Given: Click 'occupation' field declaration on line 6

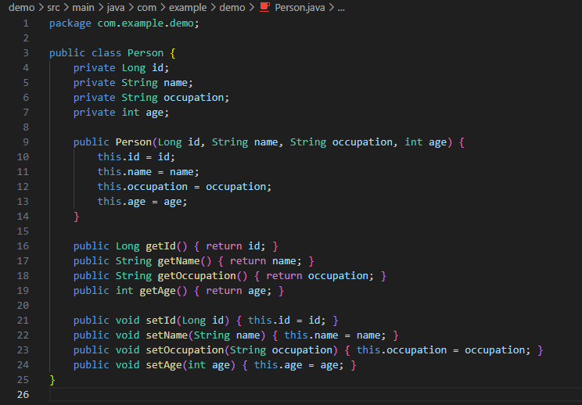Looking at the screenshot, I should 194,98.
